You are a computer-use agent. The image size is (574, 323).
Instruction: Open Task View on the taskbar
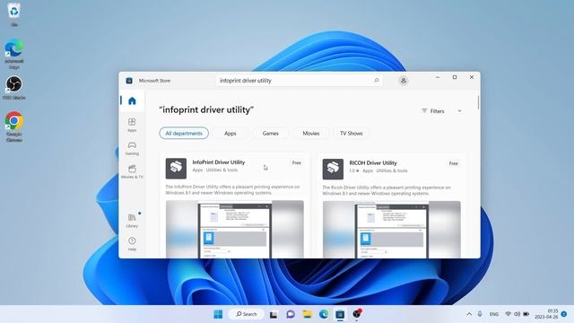[x=273, y=314]
